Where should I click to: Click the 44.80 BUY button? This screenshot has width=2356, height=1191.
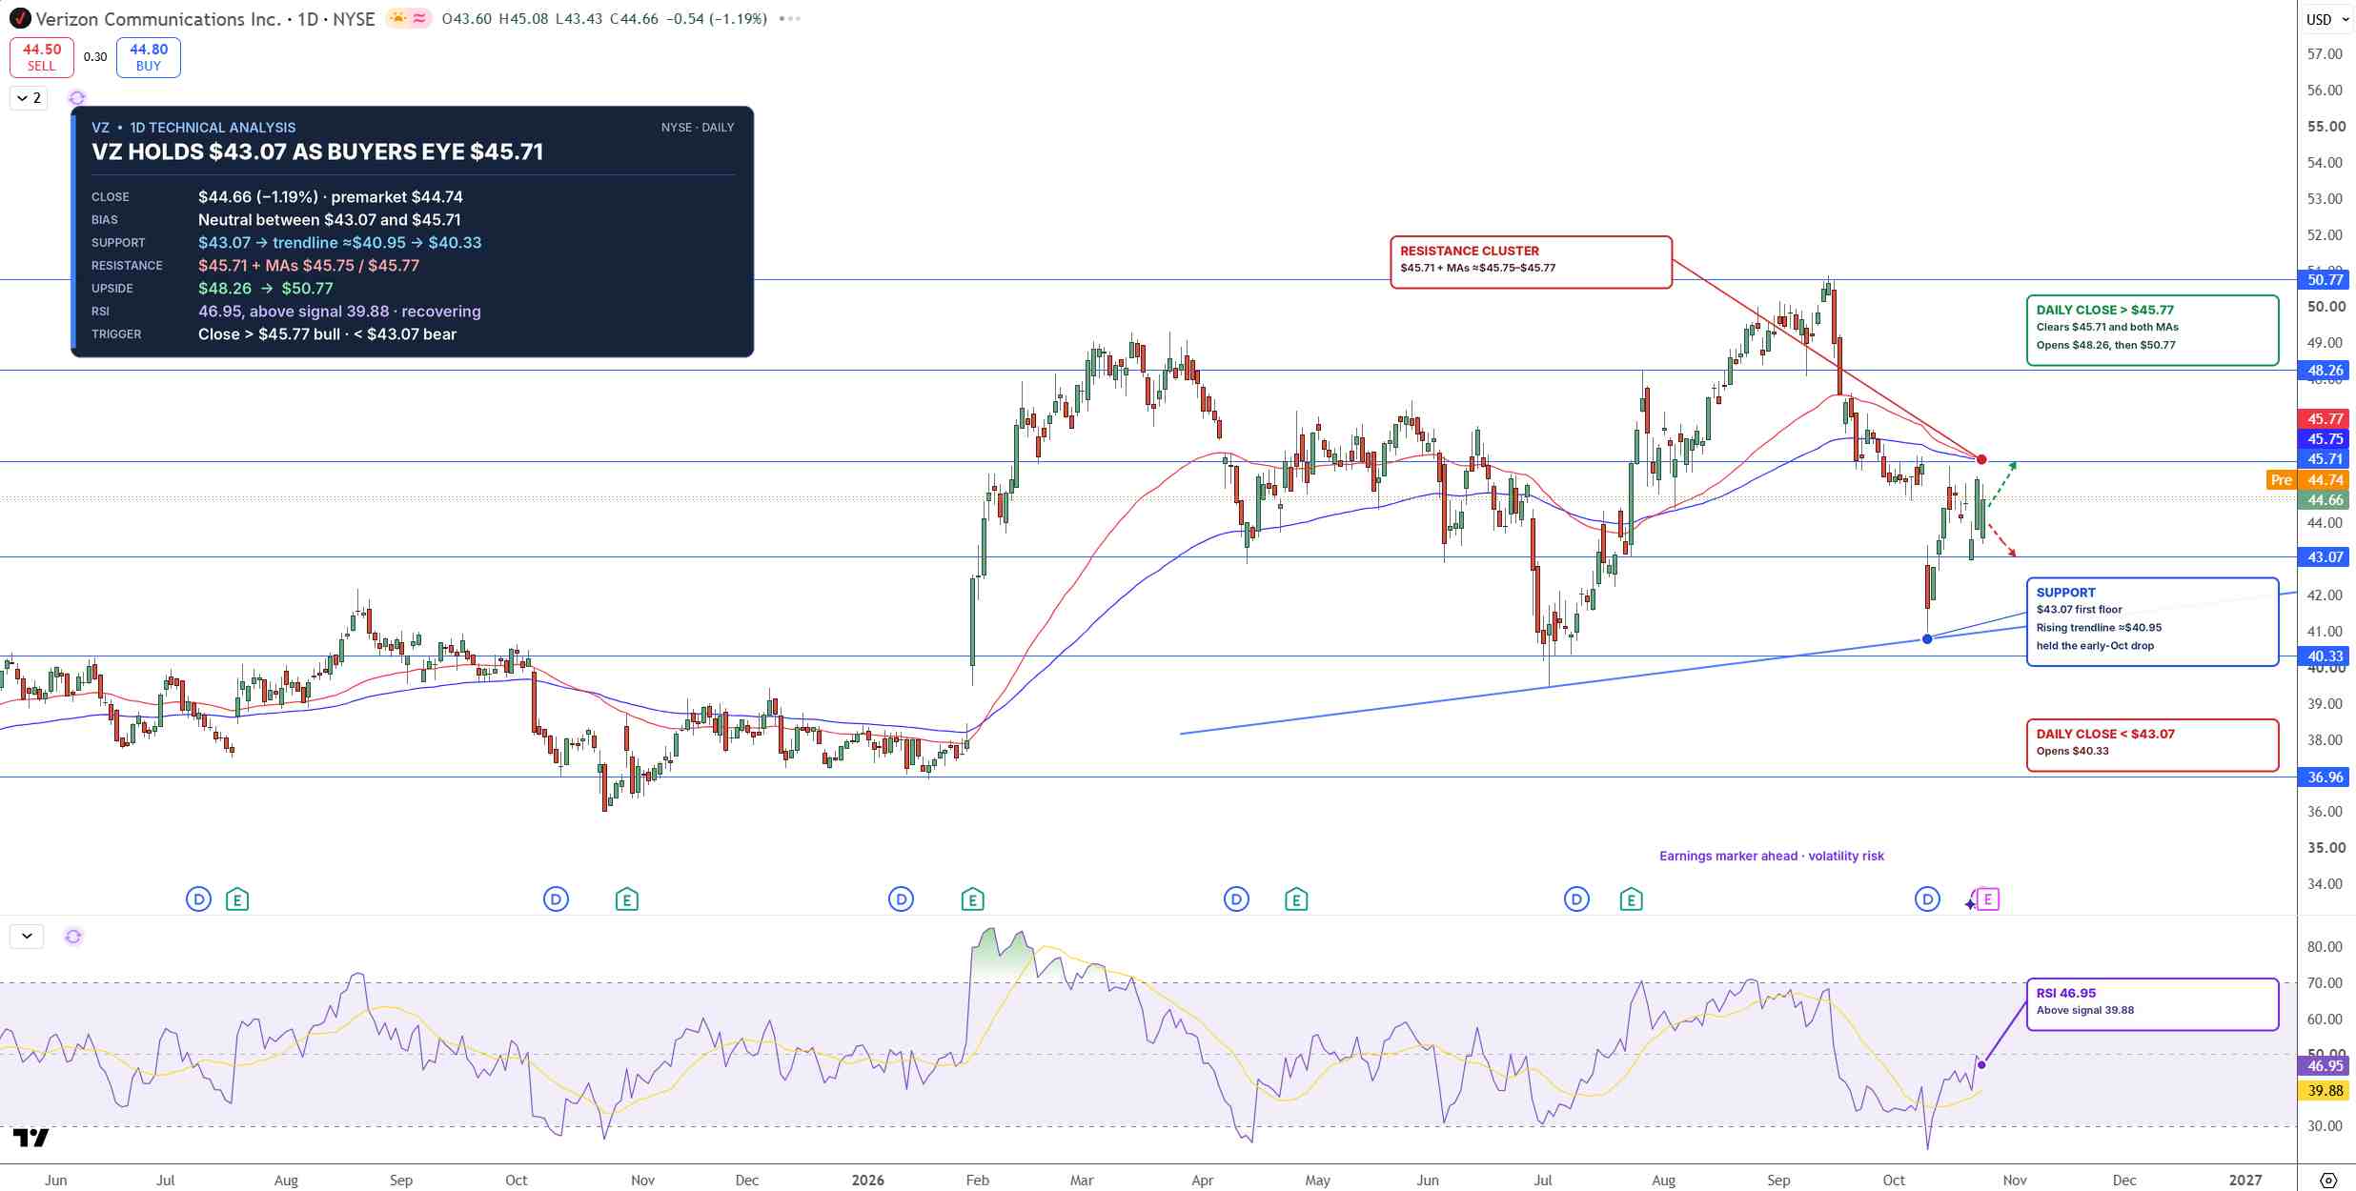tap(149, 57)
